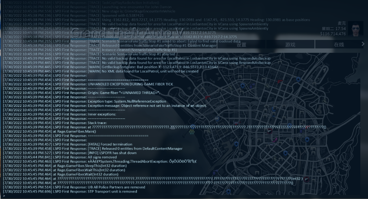Screen dimensions: 368x199
Task: Click the gun shop blip beside the "(Int32 )" text
Action: pyautogui.click(x=306, y=179)
